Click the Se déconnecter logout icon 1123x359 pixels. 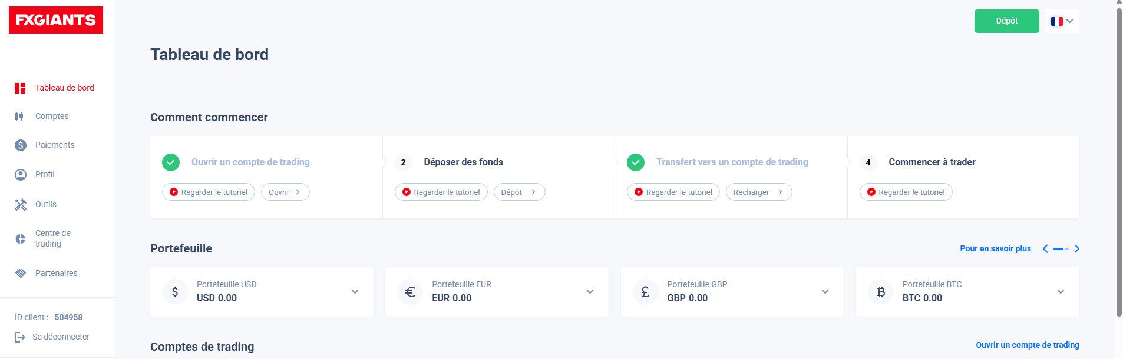[x=20, y=337]
